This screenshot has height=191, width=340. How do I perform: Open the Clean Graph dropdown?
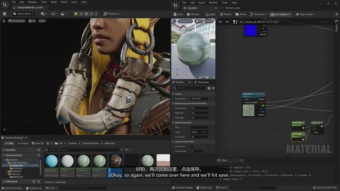(x=305, y=14)
